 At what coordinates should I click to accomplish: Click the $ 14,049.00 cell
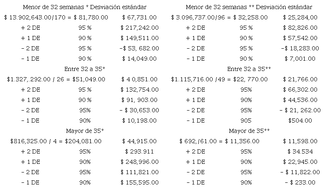[140, 59]
